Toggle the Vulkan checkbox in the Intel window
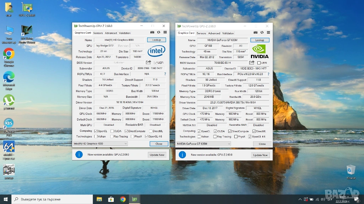Image resolution: width=364 pixels, height=204 pixels. click(96, 136)
